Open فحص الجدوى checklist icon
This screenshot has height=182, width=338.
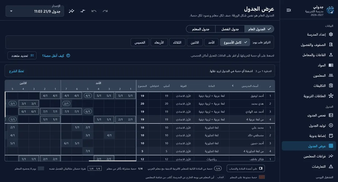coord(331,115)
